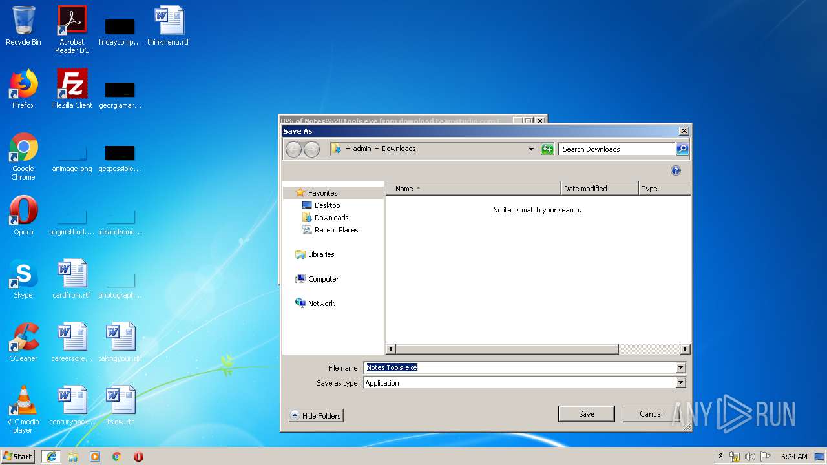This screenshot has height=465, width=827.
Task: Select the takingyour.rtf desktop file
Action: (120, 342)
